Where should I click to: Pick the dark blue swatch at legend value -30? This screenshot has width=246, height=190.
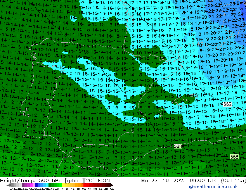(x=36, y=185)
